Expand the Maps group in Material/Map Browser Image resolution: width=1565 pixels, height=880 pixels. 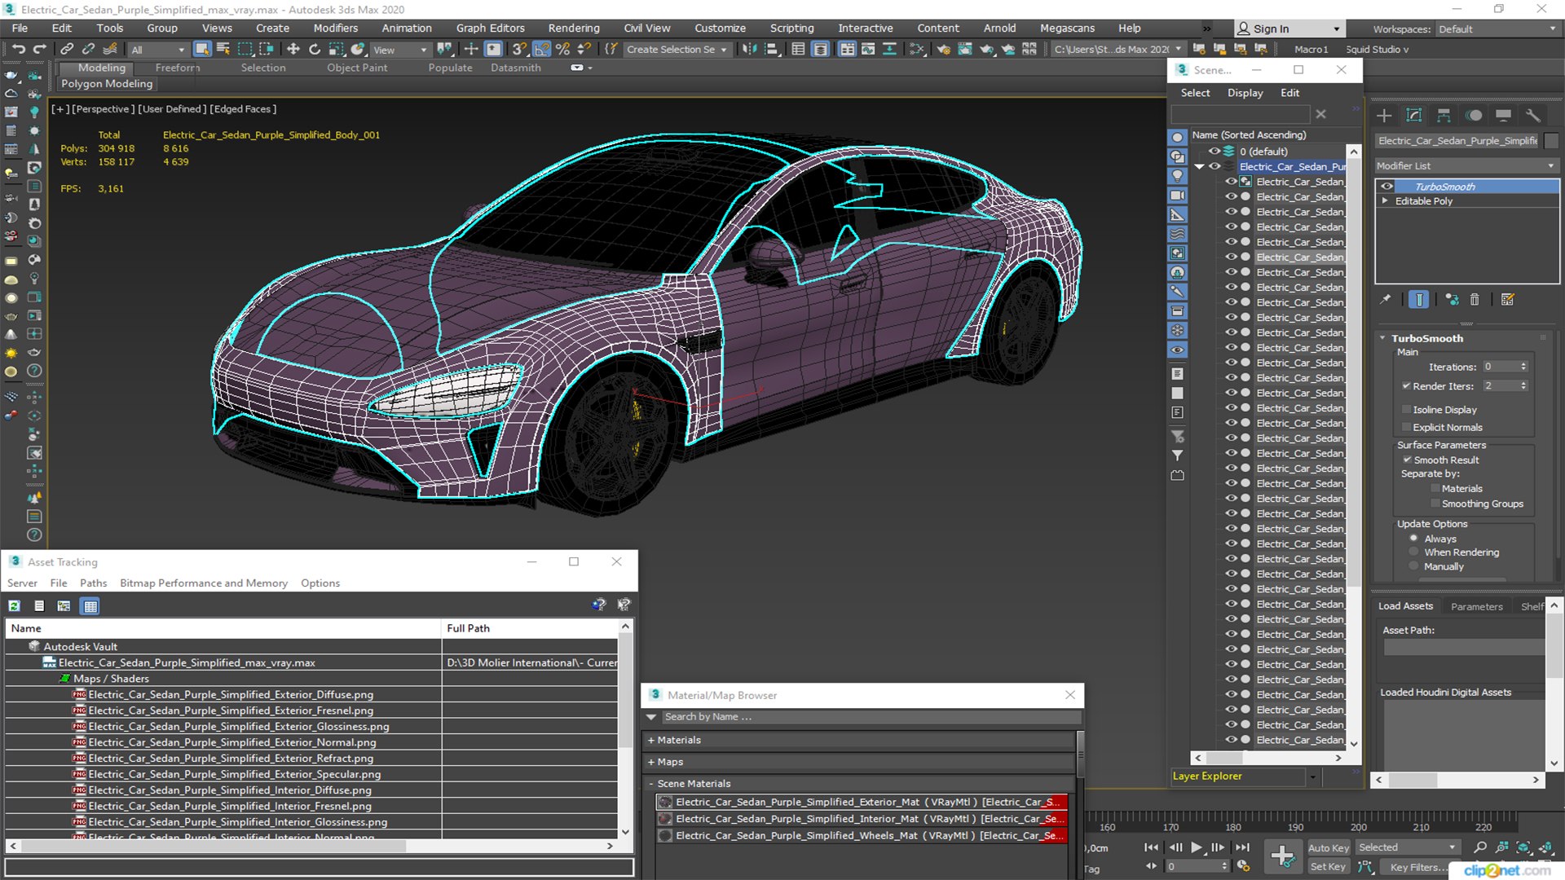pyautogui.click(x=651, y=763)
